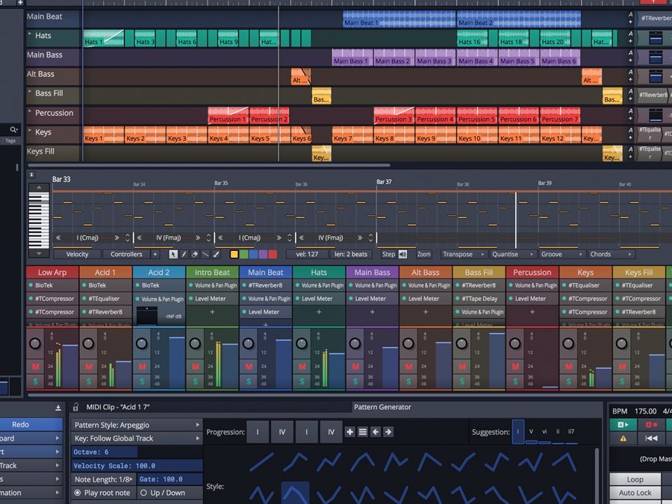The height and width of the screenshot is (504, 672).
Task: Open the Chords menu
Action: [x=611, y=254]
